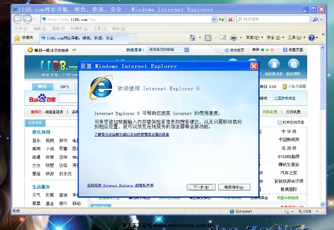Click the 我的通讯录 round icon
Screen dimensions: 334x230
274,65
